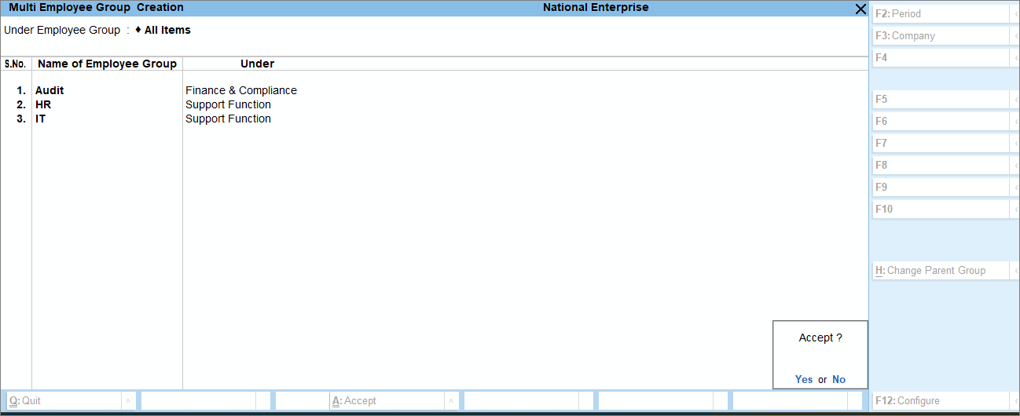
Task: Click No in the Accept prompt
Action: pyautogui.click(x=838, y=379)
